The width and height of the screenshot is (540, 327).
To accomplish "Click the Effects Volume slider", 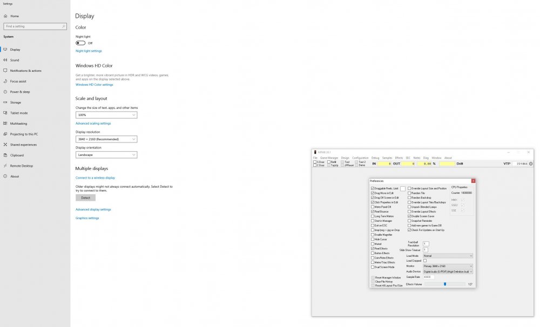I will click(x=444, y=284).
